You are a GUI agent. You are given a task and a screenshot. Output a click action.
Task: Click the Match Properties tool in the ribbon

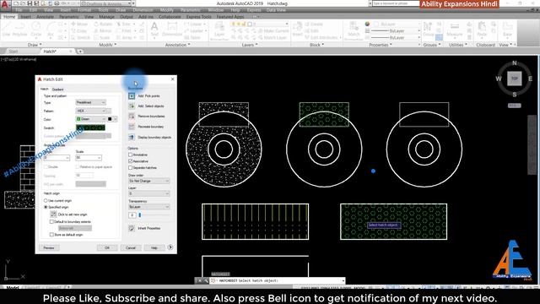(x=354, y=30)
